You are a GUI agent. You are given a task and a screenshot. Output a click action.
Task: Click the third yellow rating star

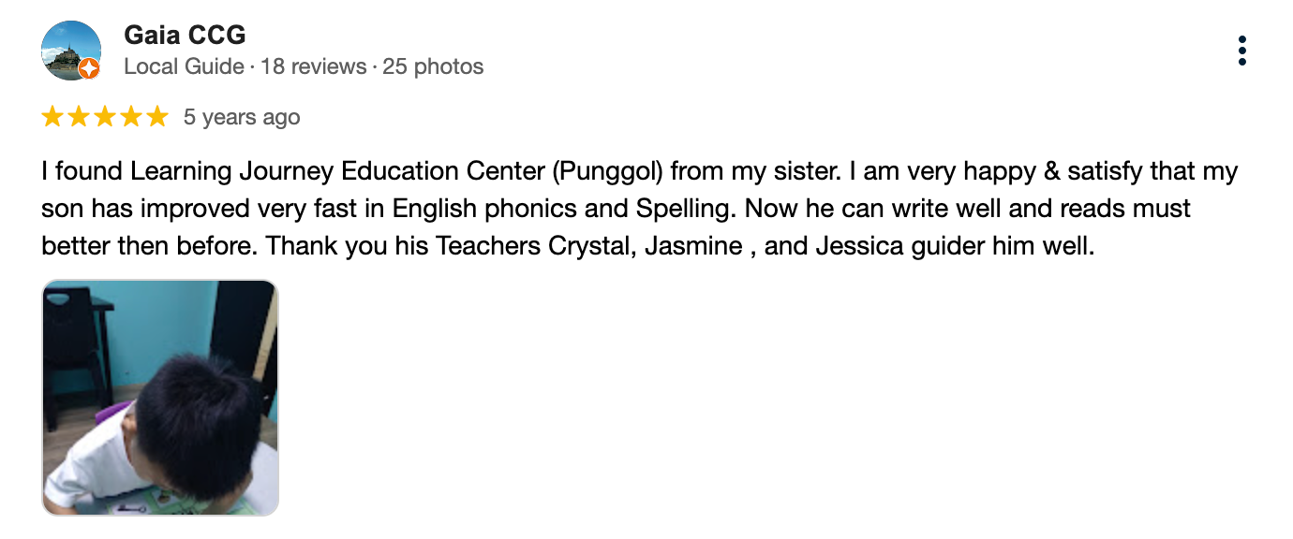tap(105, 117)
